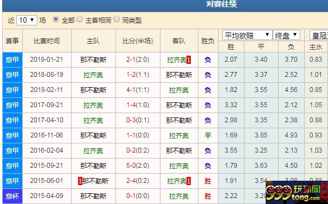Click score 1-4(1:0) on 2017-09-21 row
The height and width of the screenshot is (204, 328).
coord(138,105)
